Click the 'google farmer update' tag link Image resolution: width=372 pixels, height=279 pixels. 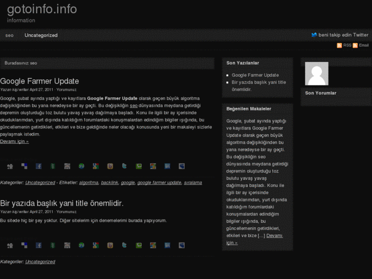(x=159, y=182)
